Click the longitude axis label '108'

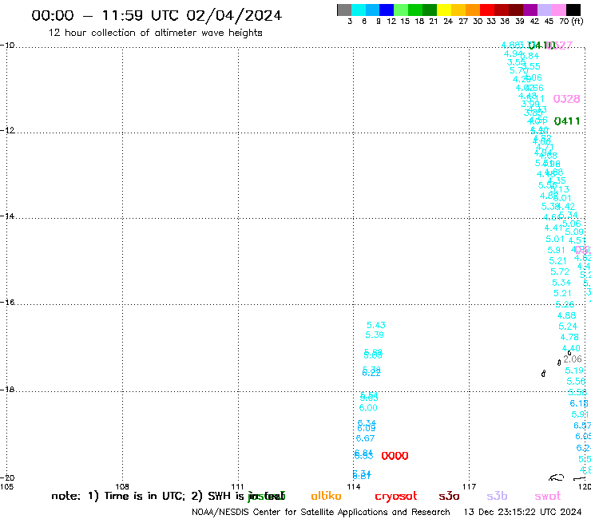coord(121,486)
